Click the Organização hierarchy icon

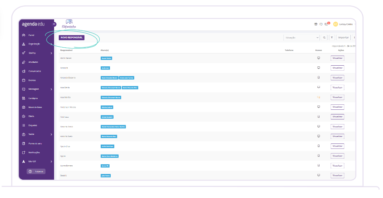coord(24,44)
